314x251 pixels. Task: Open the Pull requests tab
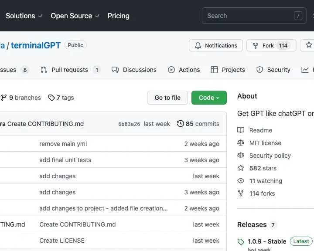[x=70, y=70]
